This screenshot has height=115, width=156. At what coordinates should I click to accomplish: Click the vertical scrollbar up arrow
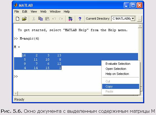pyautogui.click(x=140, y=26)
